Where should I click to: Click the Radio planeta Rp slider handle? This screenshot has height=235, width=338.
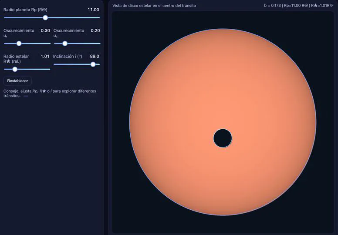click(x=45, y=18)
